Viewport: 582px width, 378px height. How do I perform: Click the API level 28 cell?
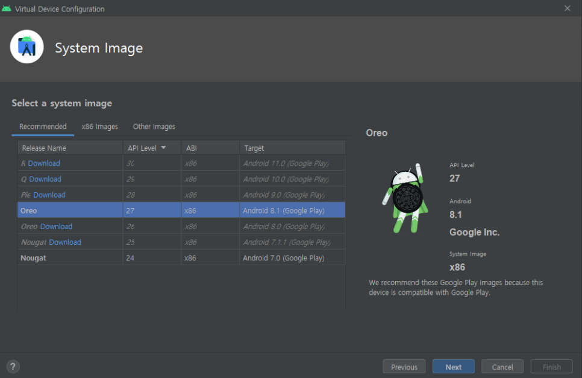pyautogui.click(x=152, y=195)
